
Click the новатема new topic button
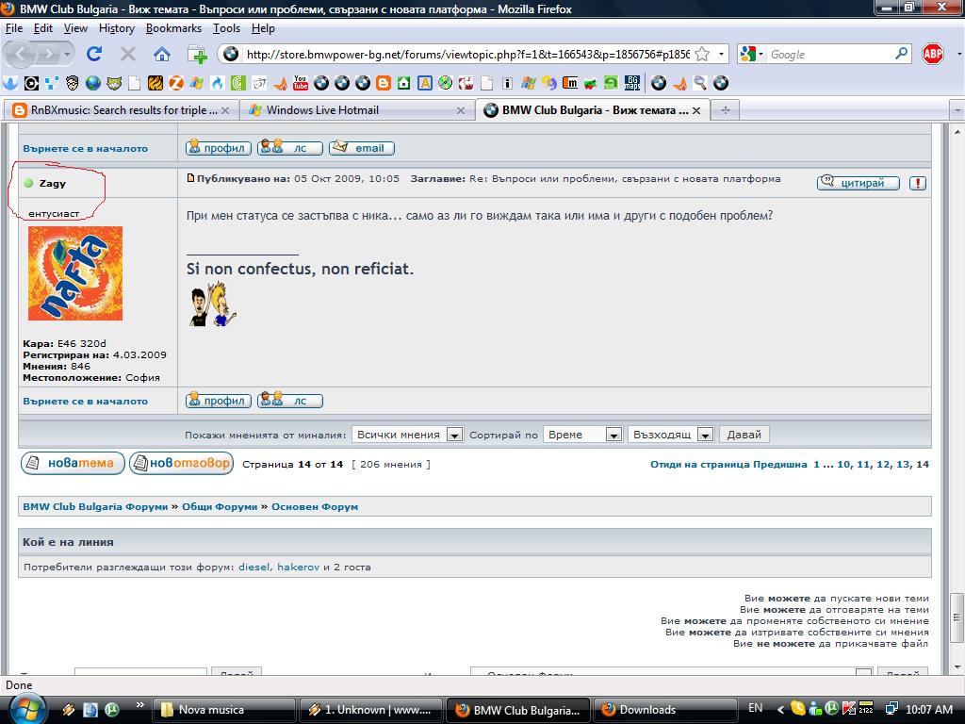[73, 463]
